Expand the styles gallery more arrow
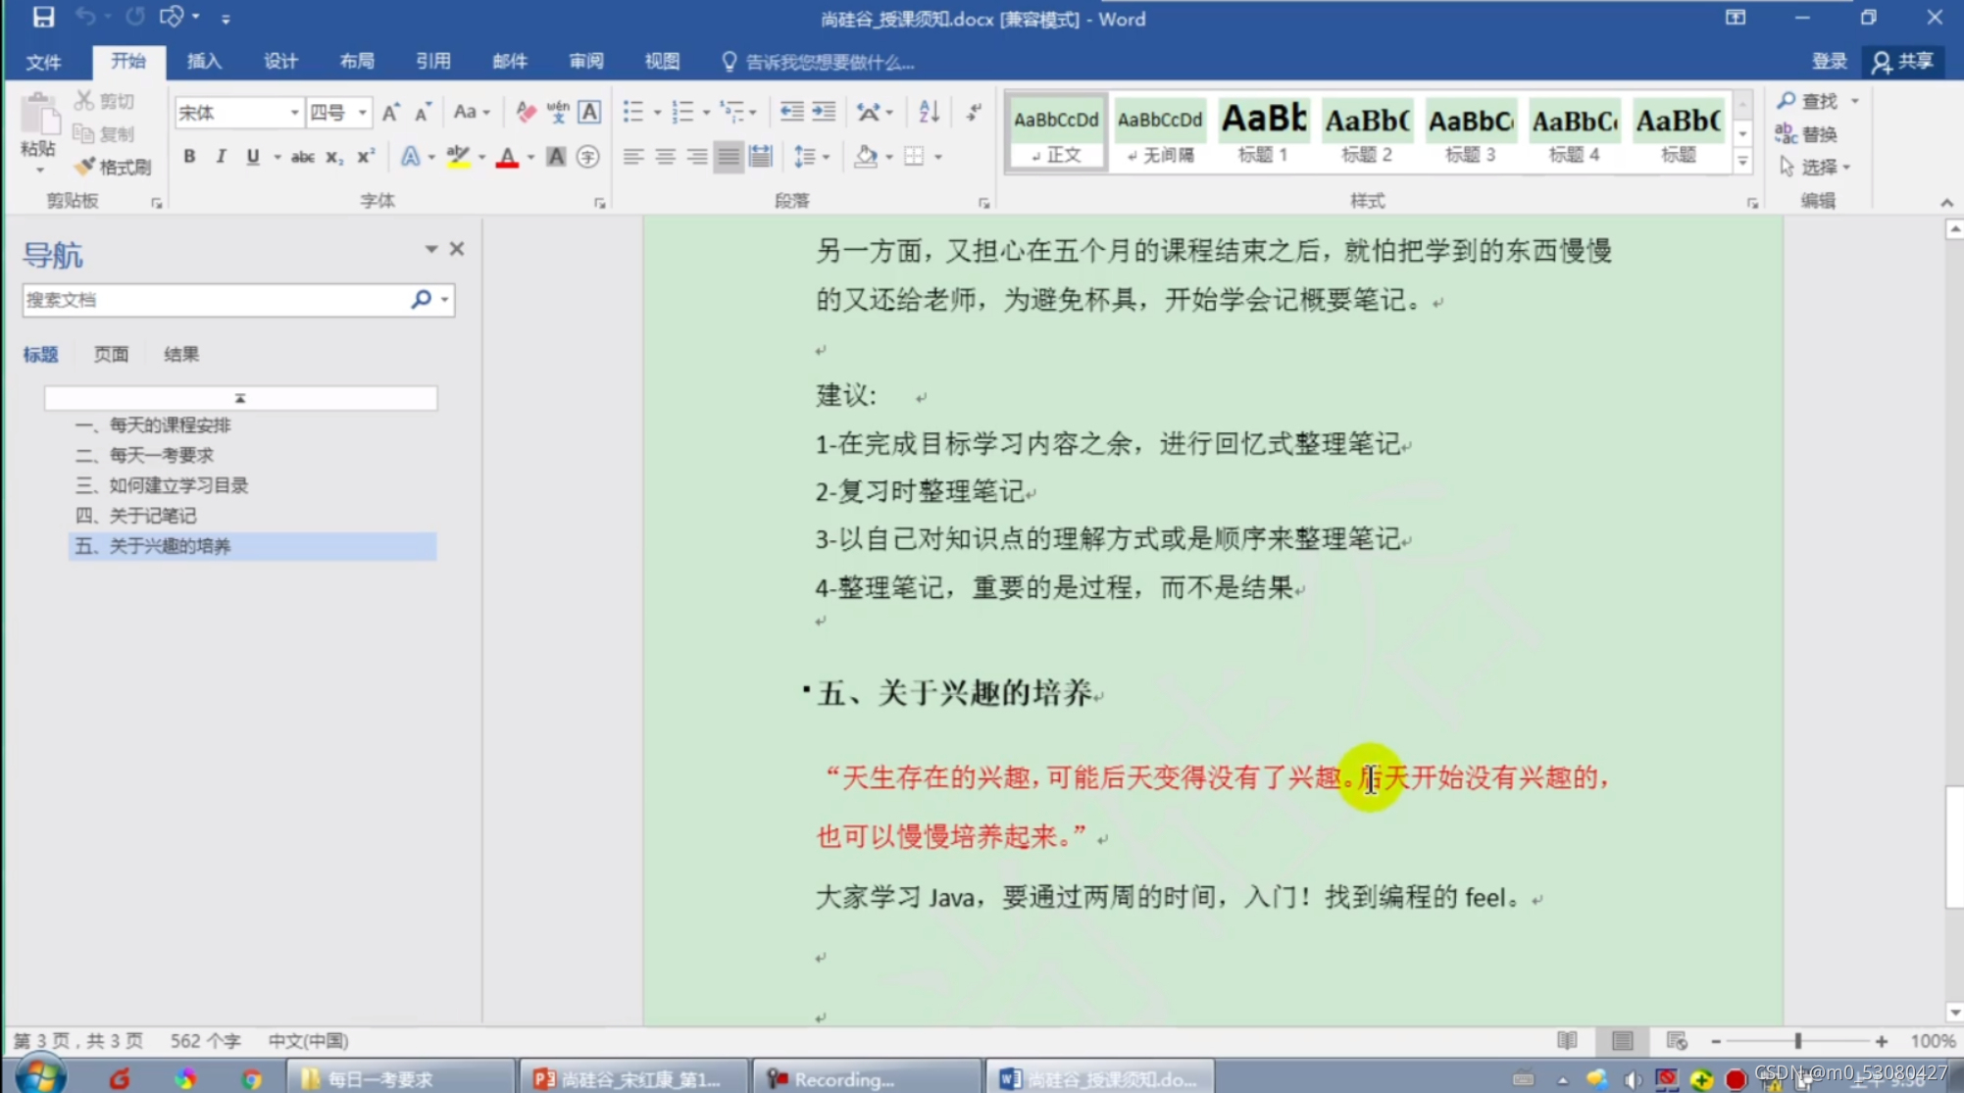The height and width of the screenshot is (1093, 1964). pyautogui.click(x=1742, y=162)
